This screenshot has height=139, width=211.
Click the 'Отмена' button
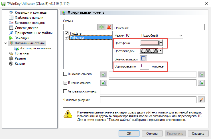152,134
